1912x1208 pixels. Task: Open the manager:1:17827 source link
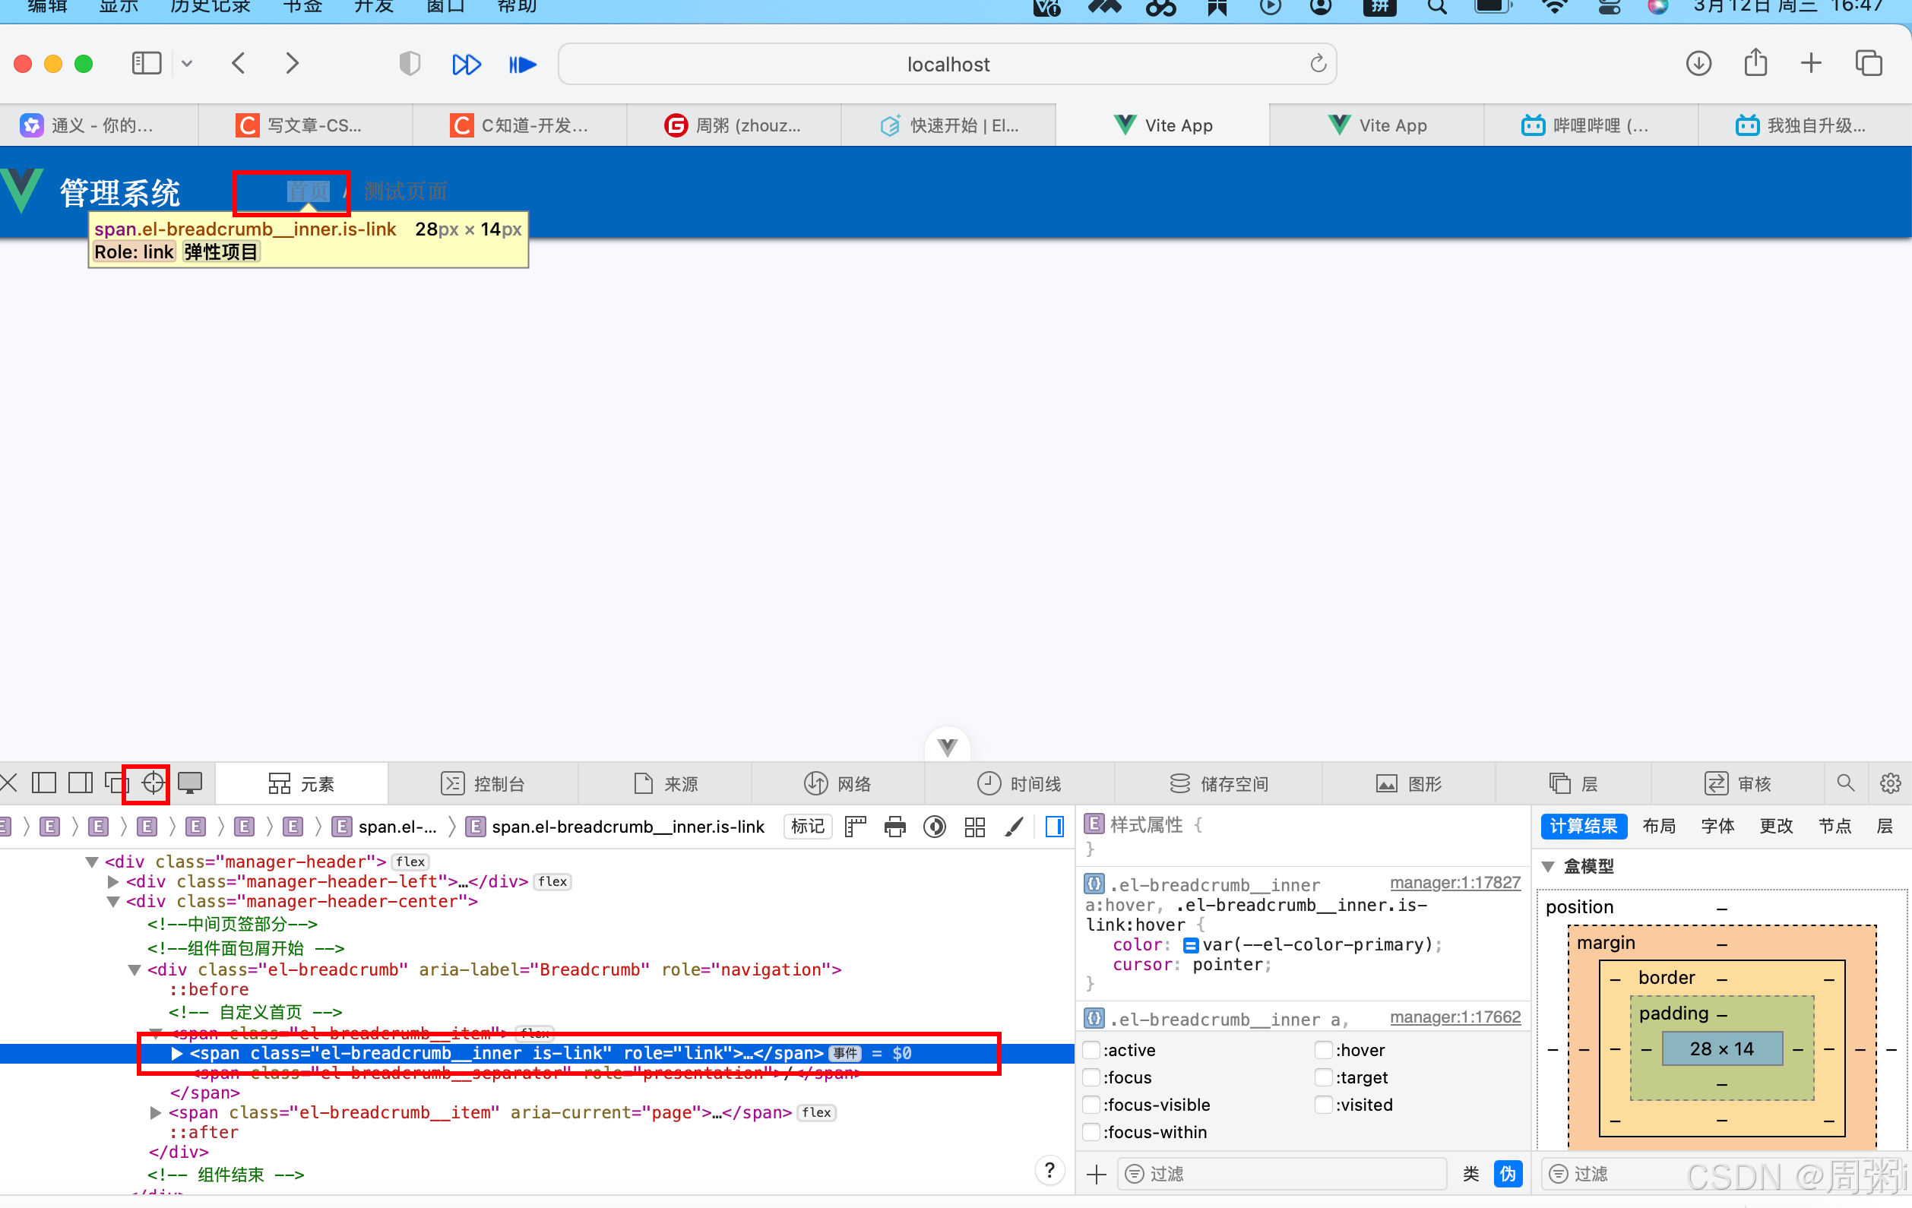[x=1455, y=883]
